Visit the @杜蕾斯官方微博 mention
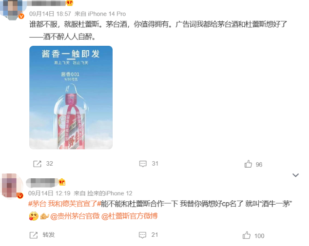The width and height of the screenshot is (309, 246). point(130,216)
